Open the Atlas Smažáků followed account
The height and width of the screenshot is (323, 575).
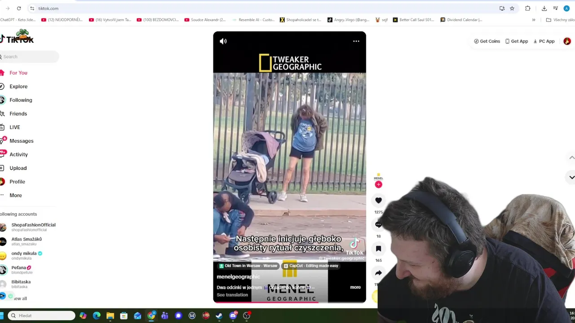(x=22, y=241)
